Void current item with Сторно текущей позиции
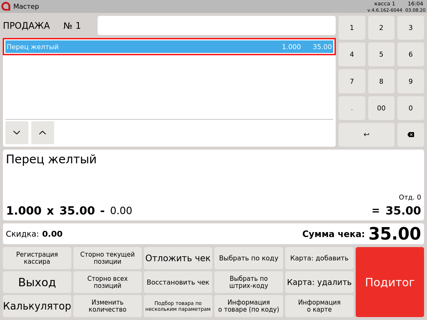 coord(108,258)
